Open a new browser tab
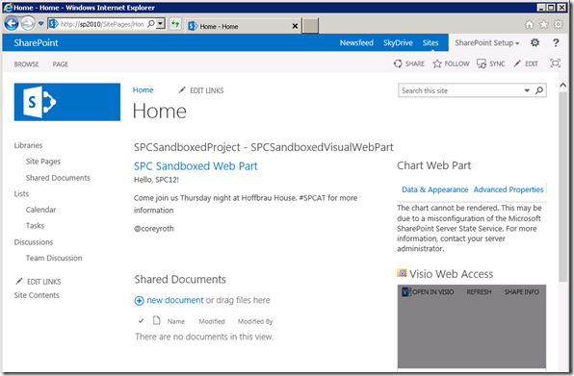 click(310, 26)
